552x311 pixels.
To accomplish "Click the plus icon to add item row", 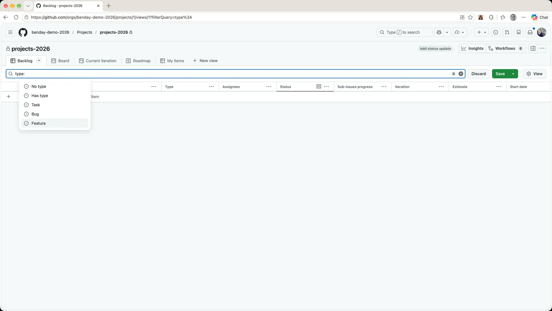I will (9, 96).
